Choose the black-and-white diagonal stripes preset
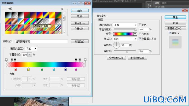 pos(39,21)
